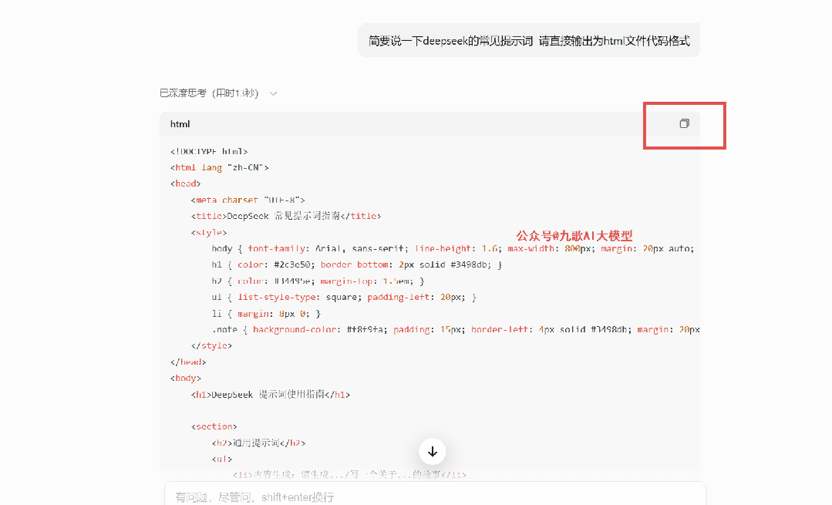Open the thinking-duration chevron dropdown

coord(273,92)
